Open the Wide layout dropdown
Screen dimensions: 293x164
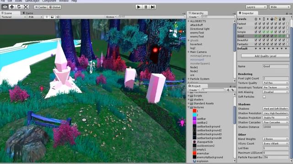click(x=280, y=7)
